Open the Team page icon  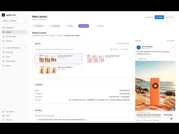pyautogui.click(x=4, y=57)
